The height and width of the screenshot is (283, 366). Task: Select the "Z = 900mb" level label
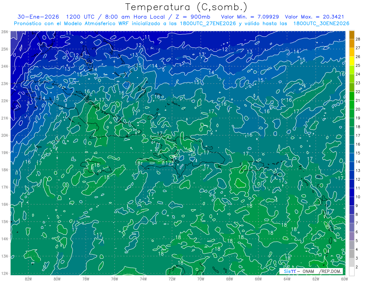click(192, 17)
